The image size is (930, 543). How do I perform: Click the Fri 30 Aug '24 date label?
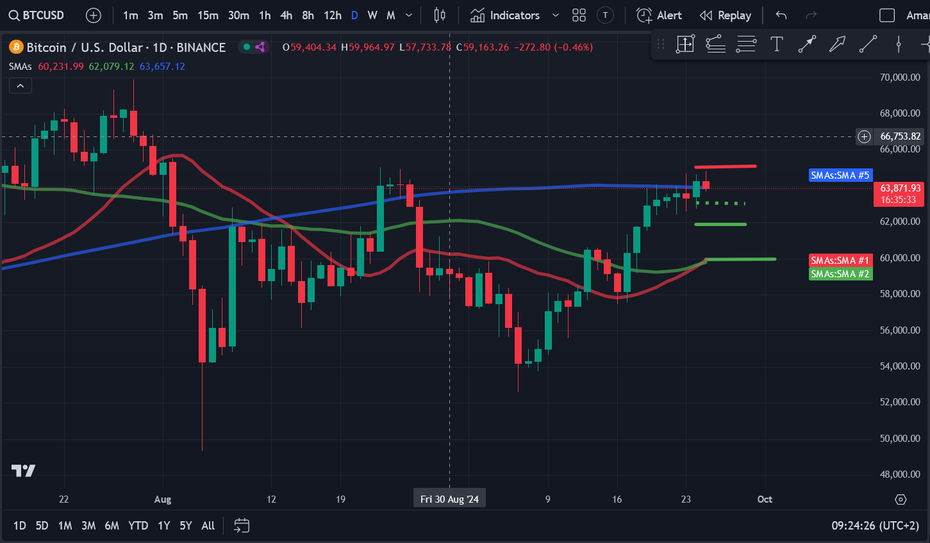click(449, 499)
